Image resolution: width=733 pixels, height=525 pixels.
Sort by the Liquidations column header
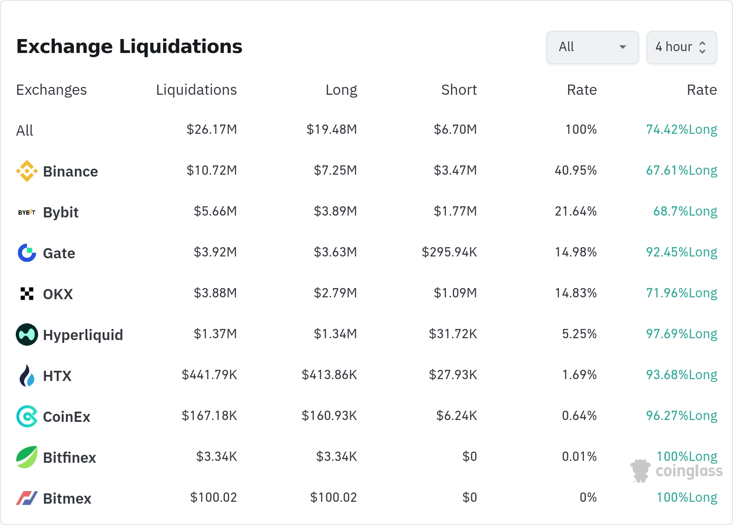pyautogui.click(x=196, y=90)
